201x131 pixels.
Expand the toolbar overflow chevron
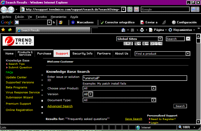click(198, 28)
